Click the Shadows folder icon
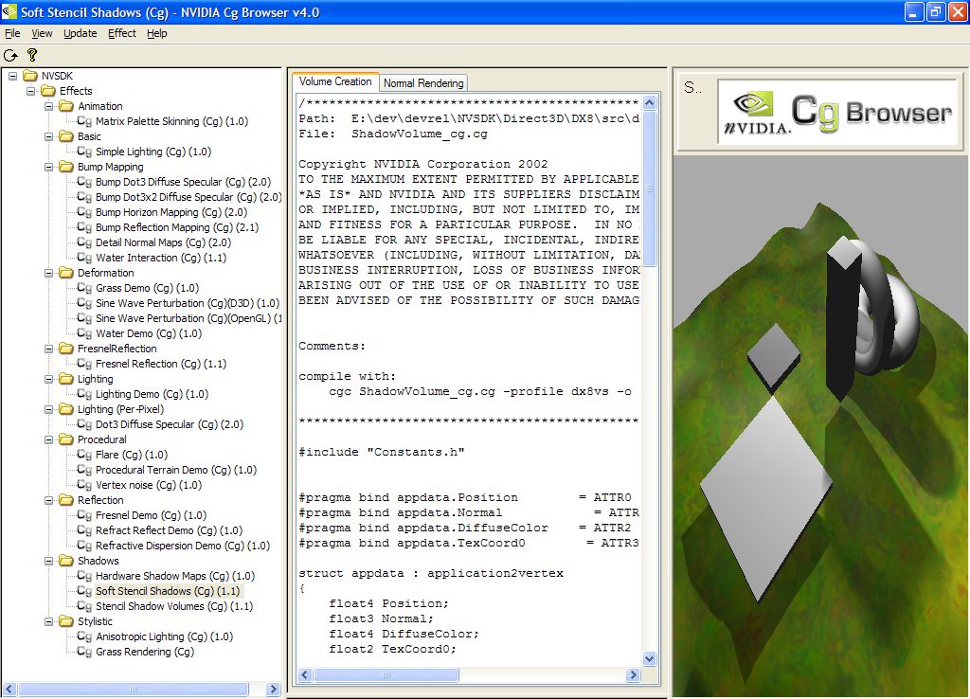This screenshot has height=699, width=970. coord(66,561)
